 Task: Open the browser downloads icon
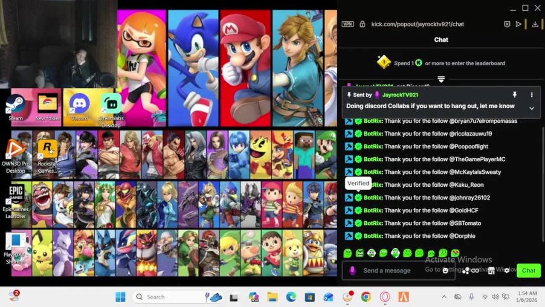pyautogui.click(x=535, y=24)
